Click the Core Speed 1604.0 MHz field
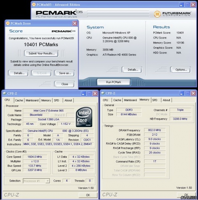The image size is (198, 200). [35, 157]
